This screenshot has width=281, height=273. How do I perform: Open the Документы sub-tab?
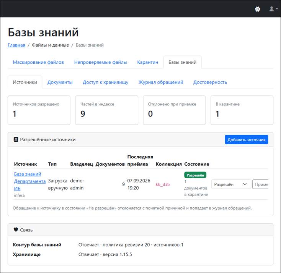[60, 82]
